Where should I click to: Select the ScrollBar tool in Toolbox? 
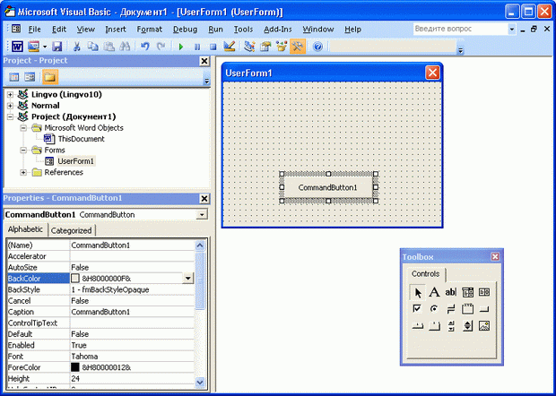(451, 326)
